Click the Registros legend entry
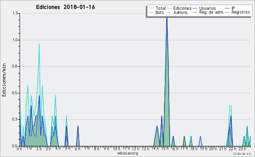The height and width of the screenshot is (157, 255). [x=238, y=12]
